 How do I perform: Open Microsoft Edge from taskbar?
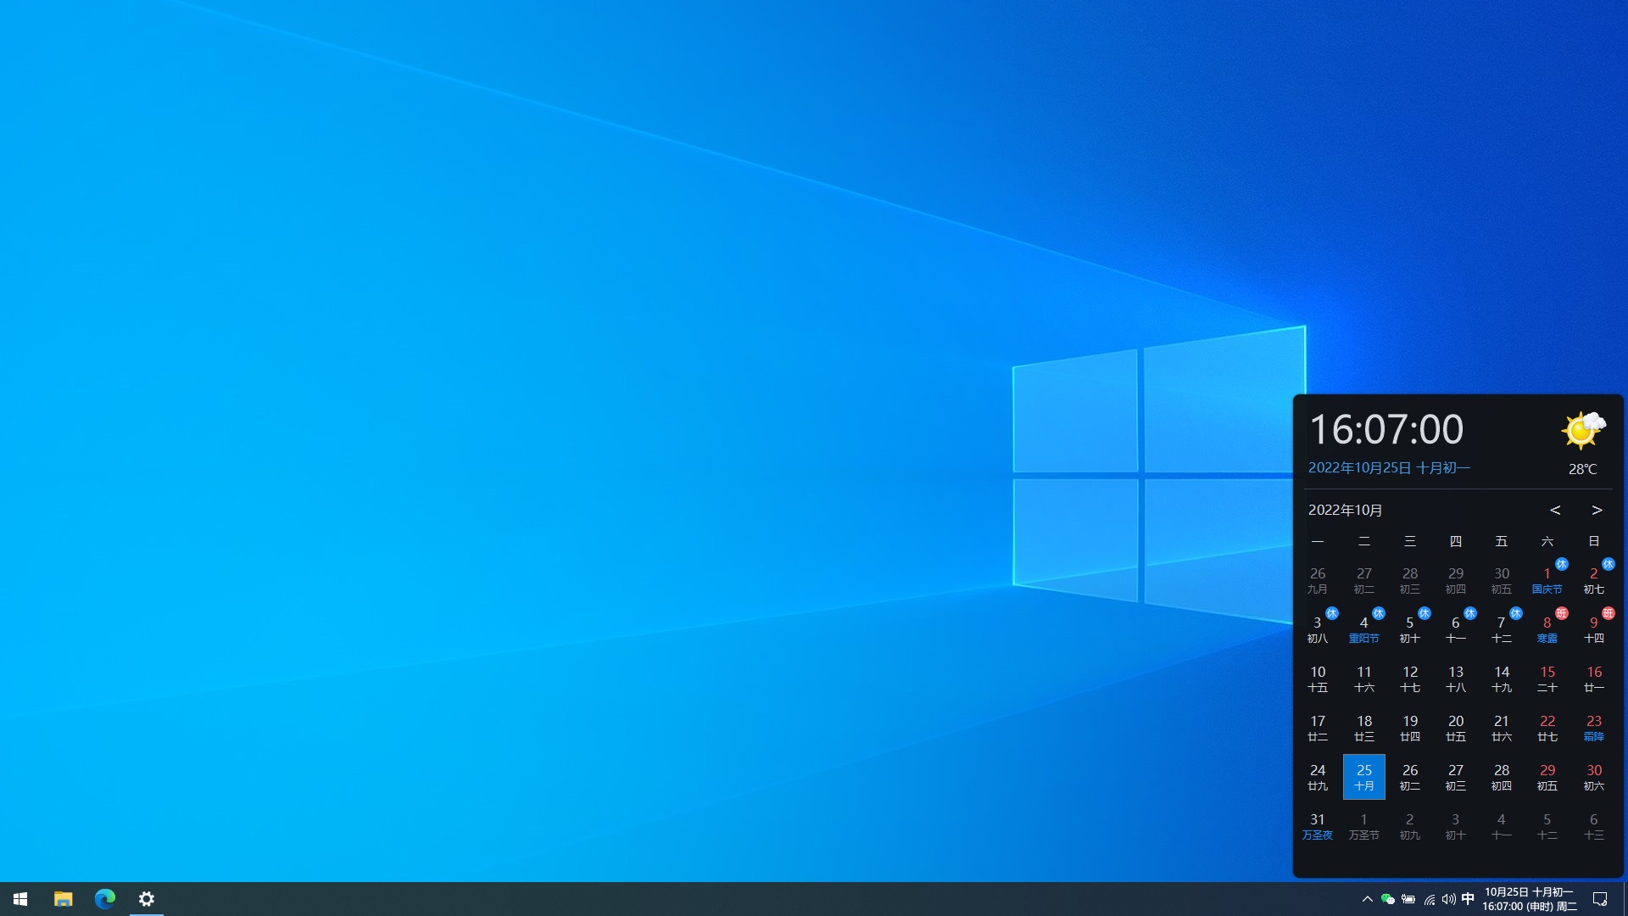pos(105,899)
